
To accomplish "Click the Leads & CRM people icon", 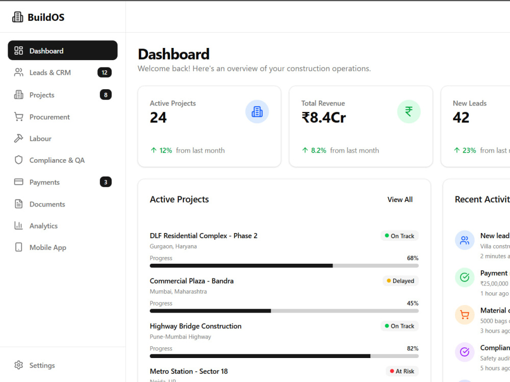I will 18,72.
